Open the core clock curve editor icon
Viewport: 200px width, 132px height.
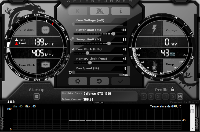(72, 49)
